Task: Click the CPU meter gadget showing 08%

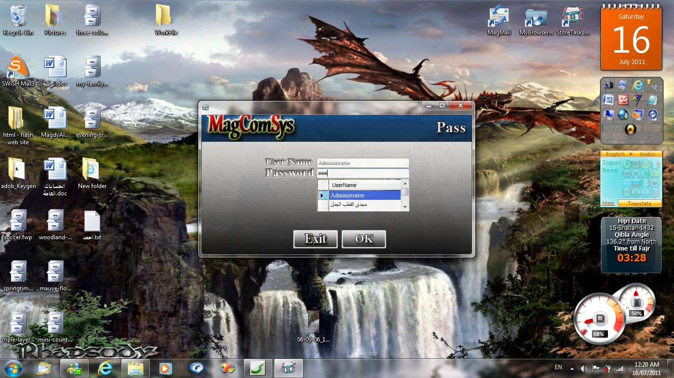Action: point(599,319)
